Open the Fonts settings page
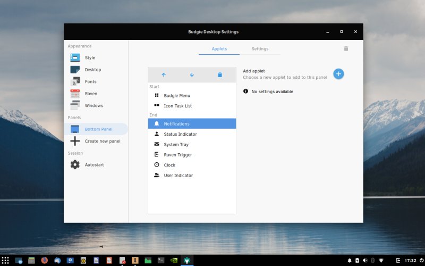This screenshot has width=425, height=266. point(90,81)
